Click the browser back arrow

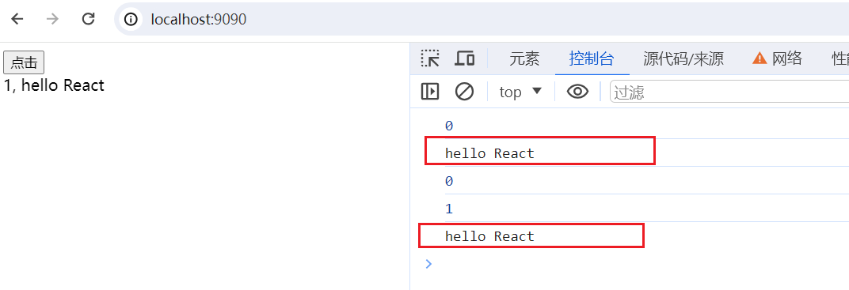point(18,20)
